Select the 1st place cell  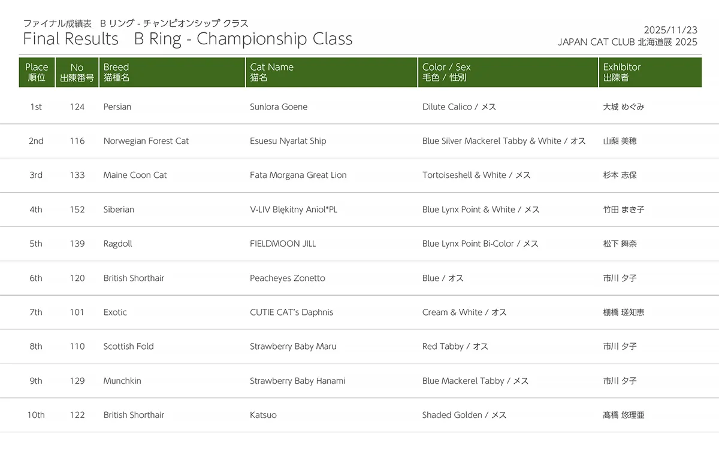[x=36, y=107]
